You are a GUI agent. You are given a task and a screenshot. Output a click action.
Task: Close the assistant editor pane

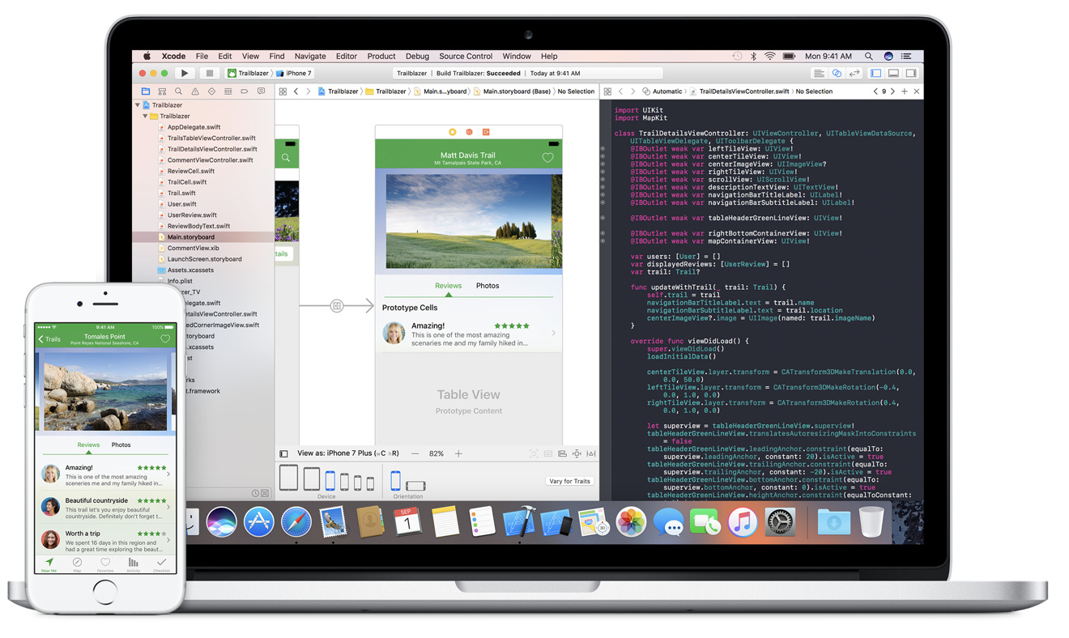[x=917, y=91]
